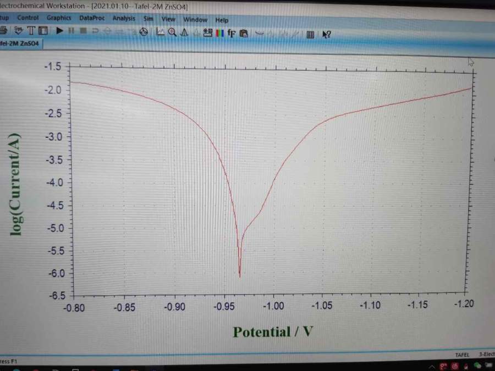This screenshot has width=495, height=371.
Task: Click the -1.5 y-axis tick label
Action: pos(53,67)
